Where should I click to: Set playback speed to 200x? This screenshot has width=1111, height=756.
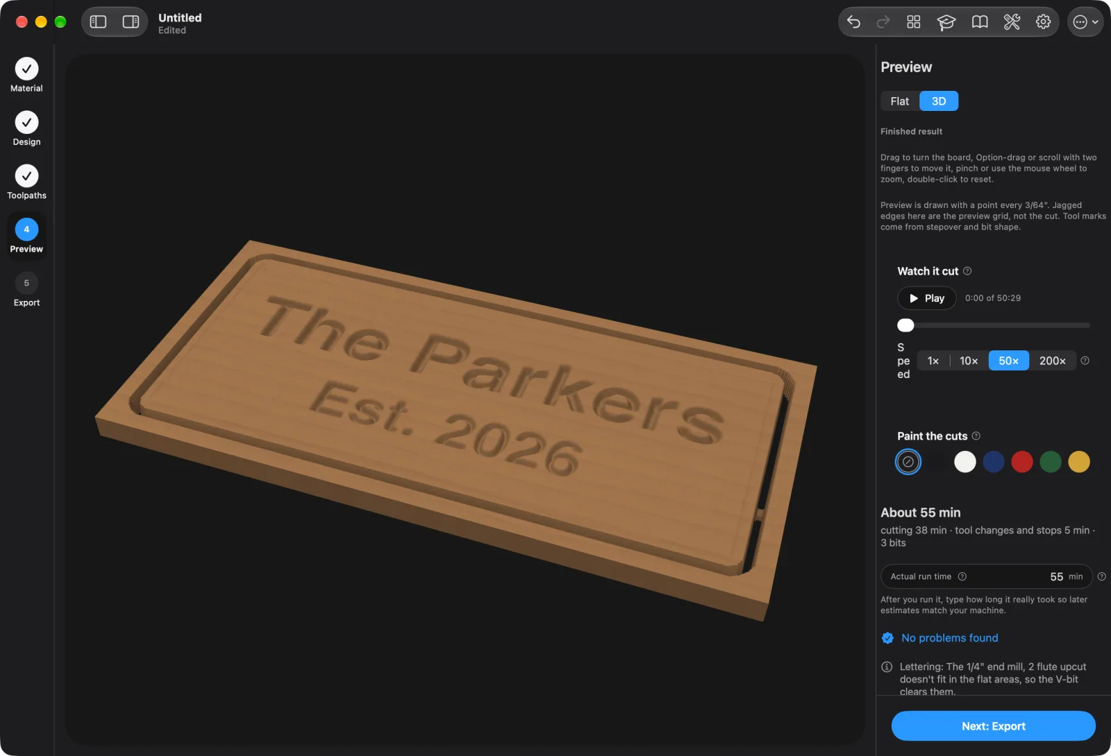[x=1053, y=361]
